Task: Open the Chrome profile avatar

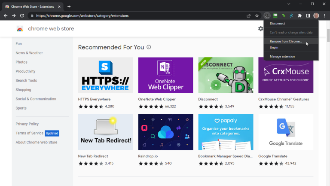Action: tap(316, 15)
